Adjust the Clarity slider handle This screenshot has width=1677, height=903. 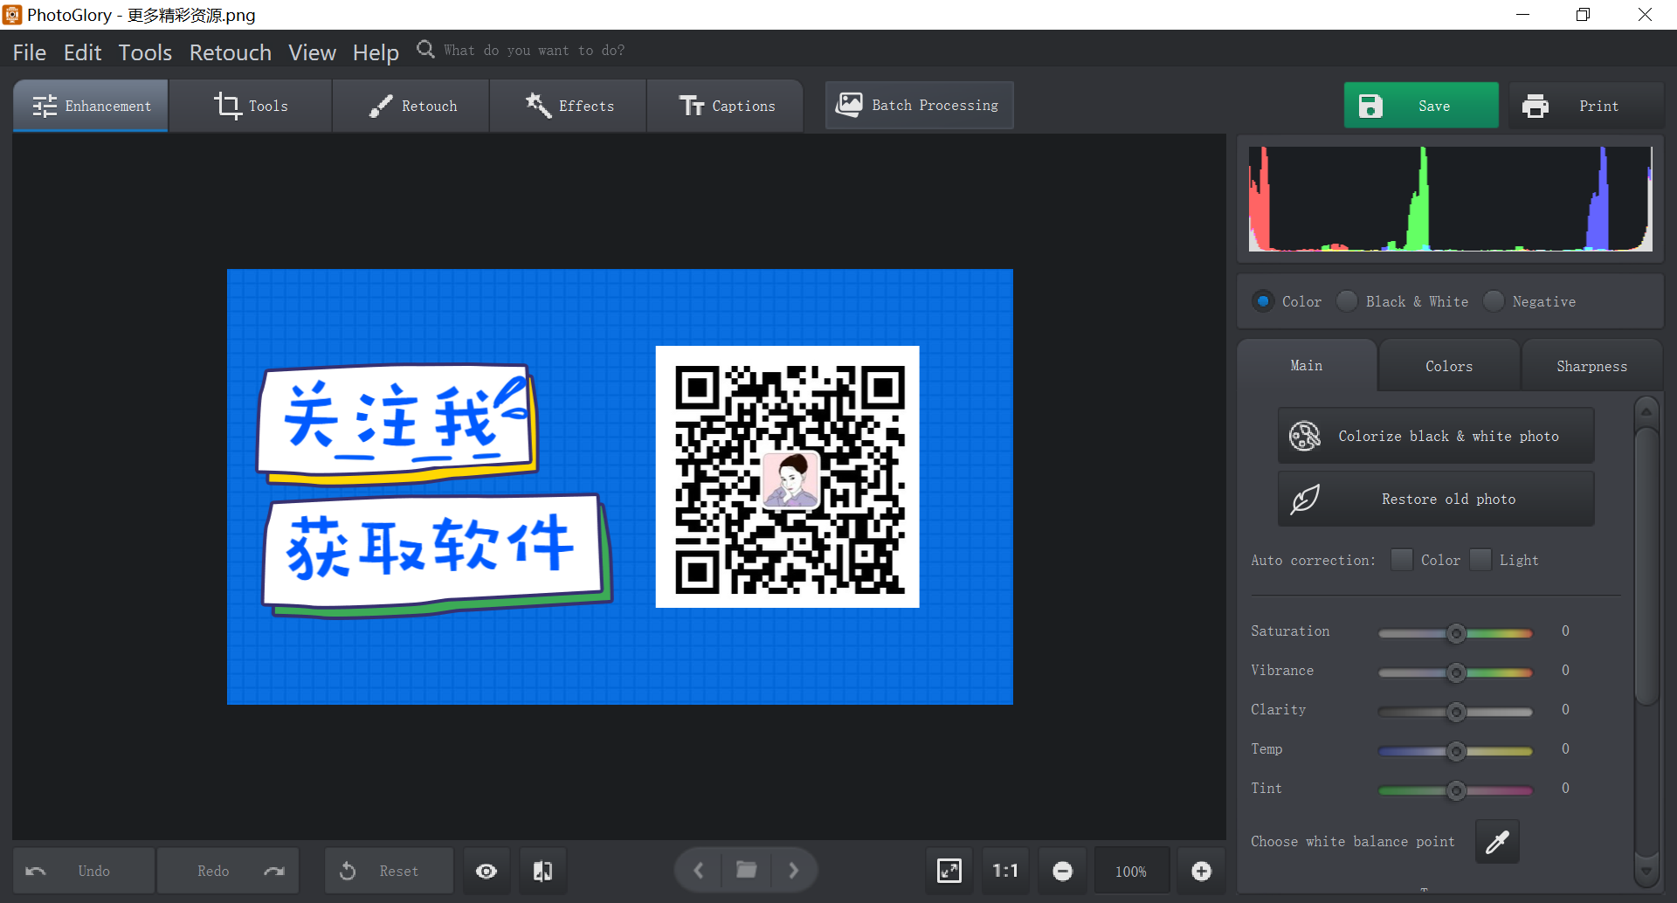point(1456,712)
